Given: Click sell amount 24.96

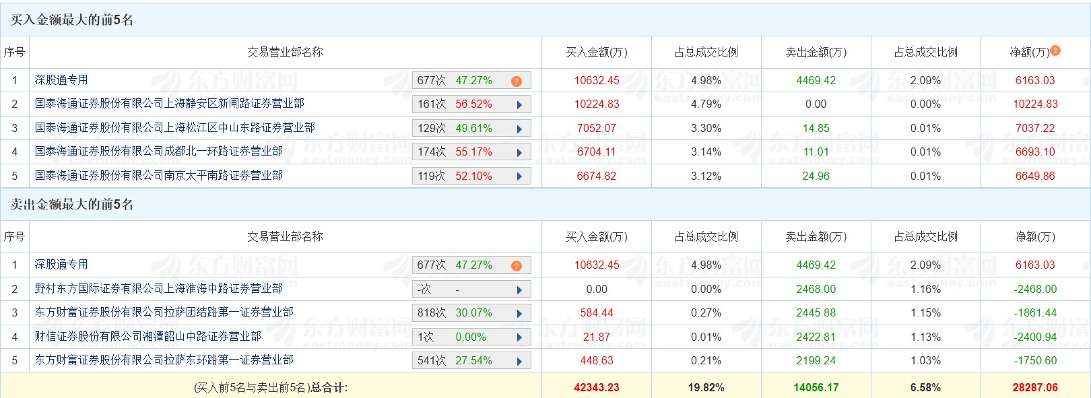Looking at the screenshot, I should [x=816, y=176].
